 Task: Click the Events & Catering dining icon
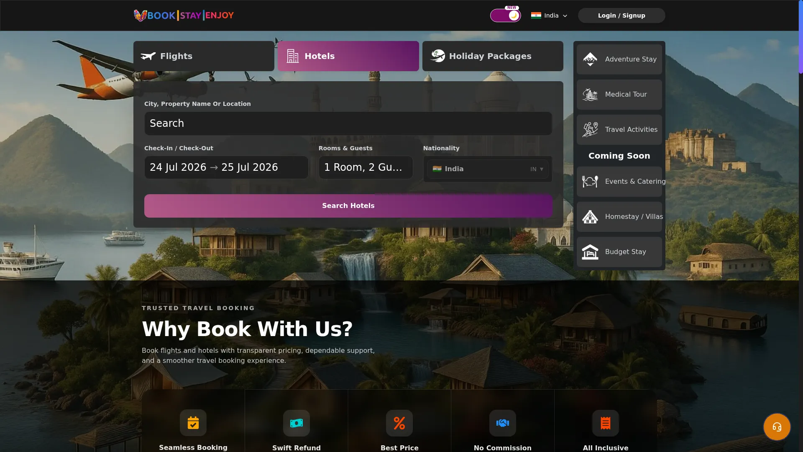(x=590, y=182)
